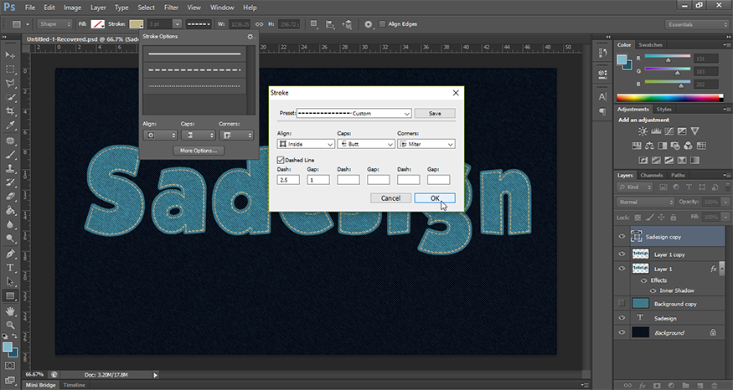Select dotted stroke line preset
The width and height of the screenshot is (733, 390).
pos(194,86)
